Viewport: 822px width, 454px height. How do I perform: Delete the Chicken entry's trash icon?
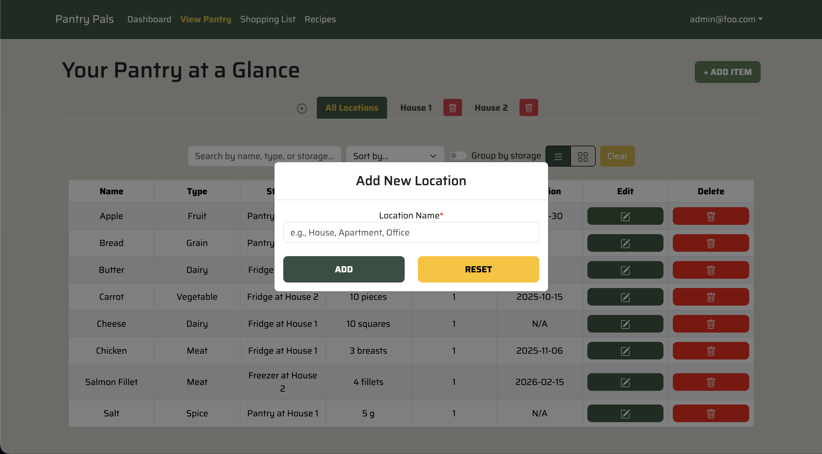tap(711, 351)
